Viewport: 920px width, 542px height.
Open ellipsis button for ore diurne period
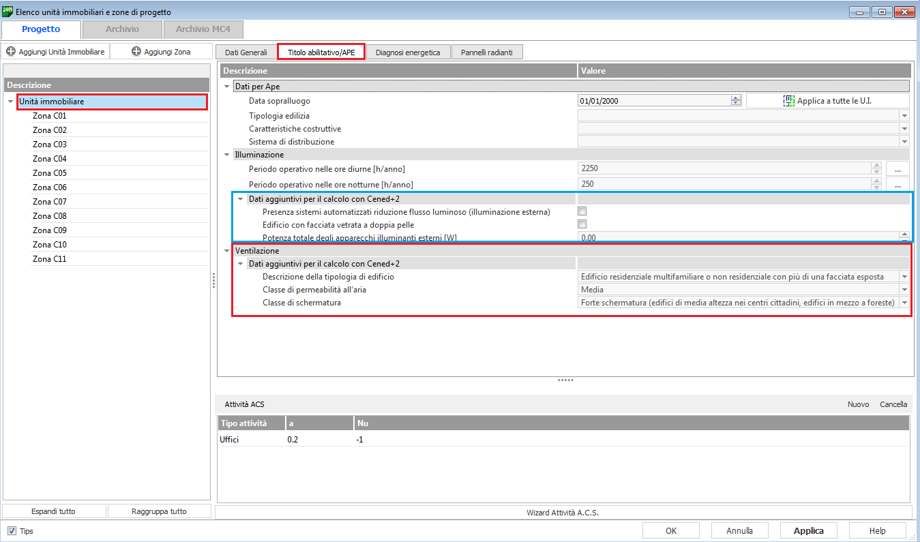click(897, 168)
